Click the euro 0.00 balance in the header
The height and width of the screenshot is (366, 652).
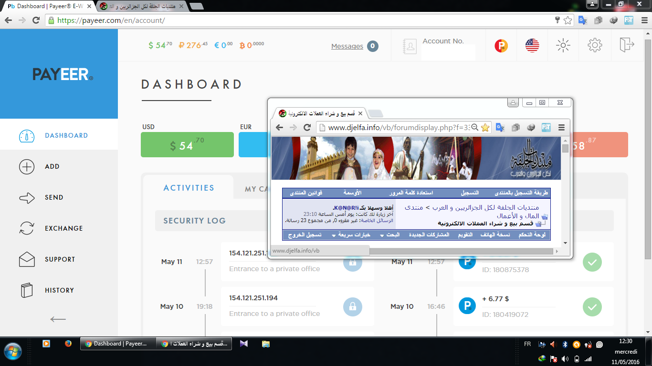pyautogui.click(x=223, y=45)
